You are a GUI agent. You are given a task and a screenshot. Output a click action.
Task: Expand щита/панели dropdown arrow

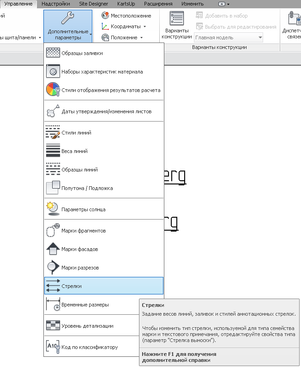40,38
